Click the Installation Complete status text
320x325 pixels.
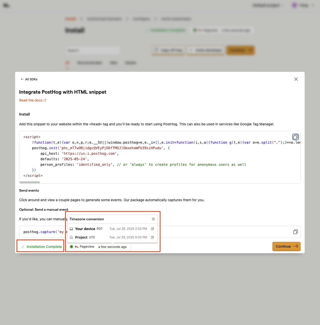[44, 247]
